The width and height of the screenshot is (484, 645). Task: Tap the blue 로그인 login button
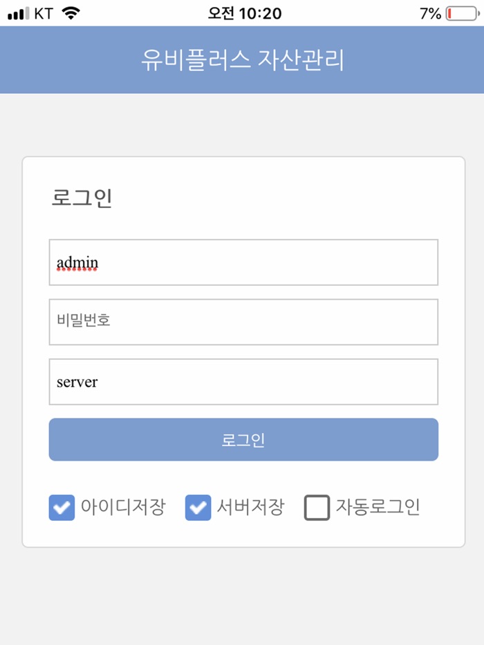pos(243,439)
